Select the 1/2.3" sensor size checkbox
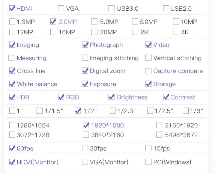Viewport: 216px width, 173px height. coord(113,111)
